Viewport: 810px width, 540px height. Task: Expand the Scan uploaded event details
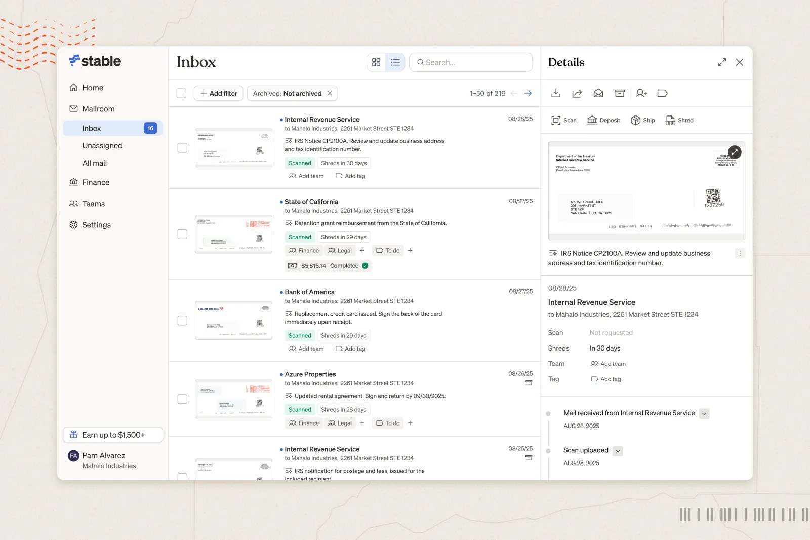tap(618, 450)
